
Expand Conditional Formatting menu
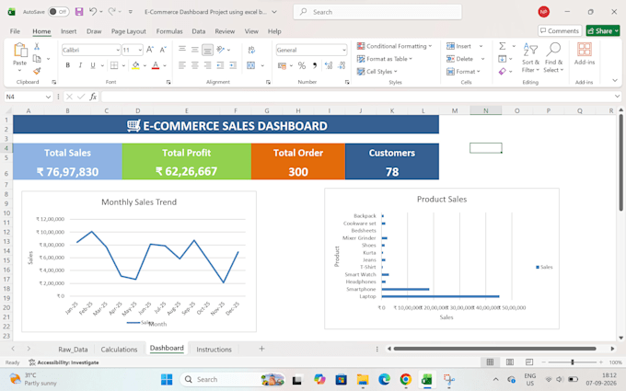(x=394, y=46)
